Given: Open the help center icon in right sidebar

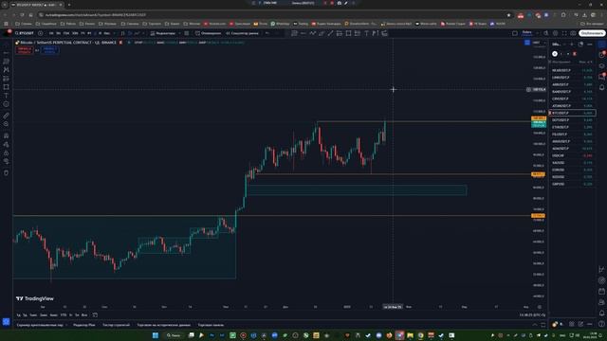Looking at the screenshot, I should click(601, 324).
